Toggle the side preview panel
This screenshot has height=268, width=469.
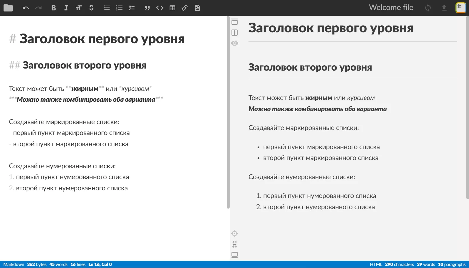[x=234, y=32]
